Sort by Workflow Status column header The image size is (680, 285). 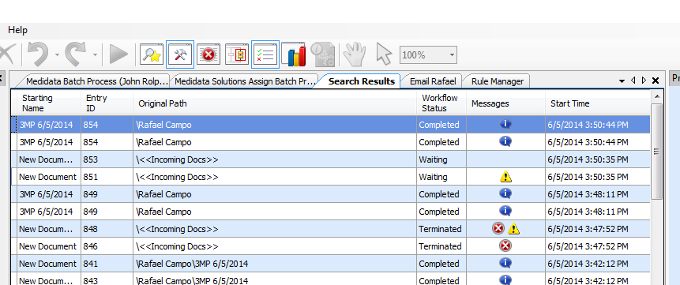(441, 103)
